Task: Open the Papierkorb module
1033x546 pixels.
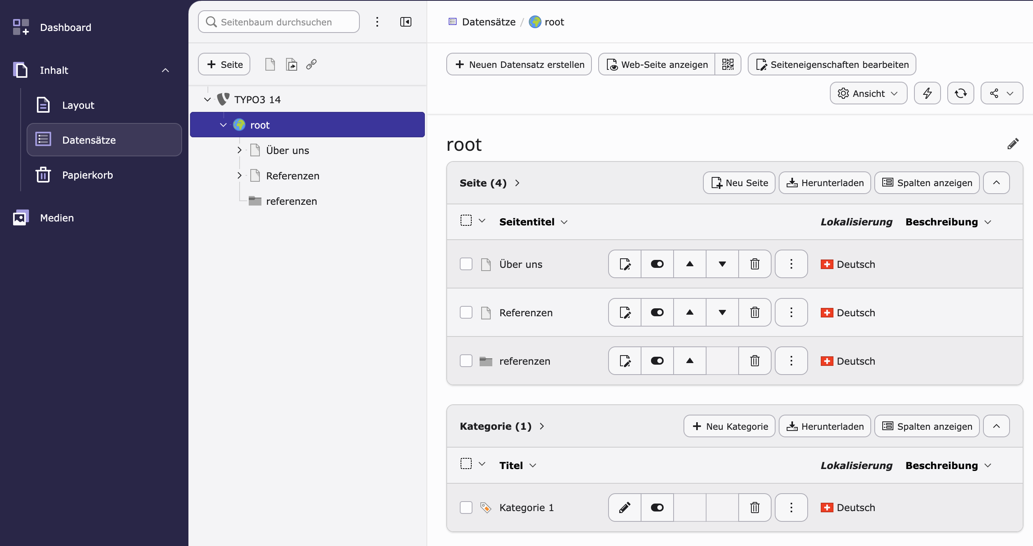Action: [104, 175]
